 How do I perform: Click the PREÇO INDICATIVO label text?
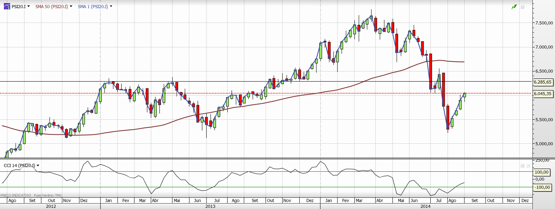tap(16, 195)
